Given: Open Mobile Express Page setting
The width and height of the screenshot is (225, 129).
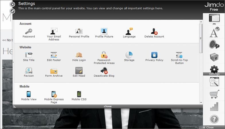Looking at the screenshot, I should point(54,97).
